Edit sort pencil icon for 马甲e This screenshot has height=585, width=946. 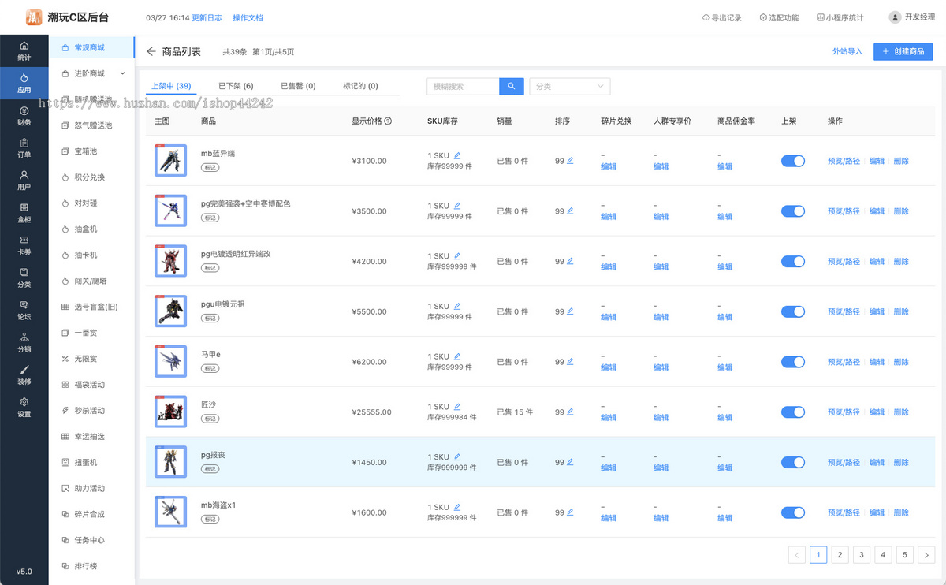[570, 362]
